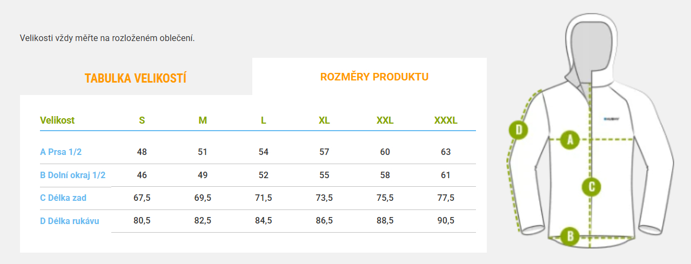Click chest value 54 for size L
The image size is (691, 264).
coord(264,152)
